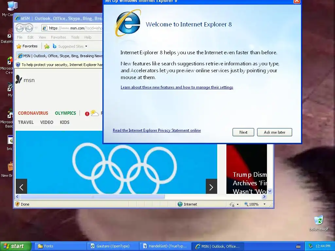335x251 pixels.
Task: Show the previous slide in the MSN carousel
Action: coord(21,186)
